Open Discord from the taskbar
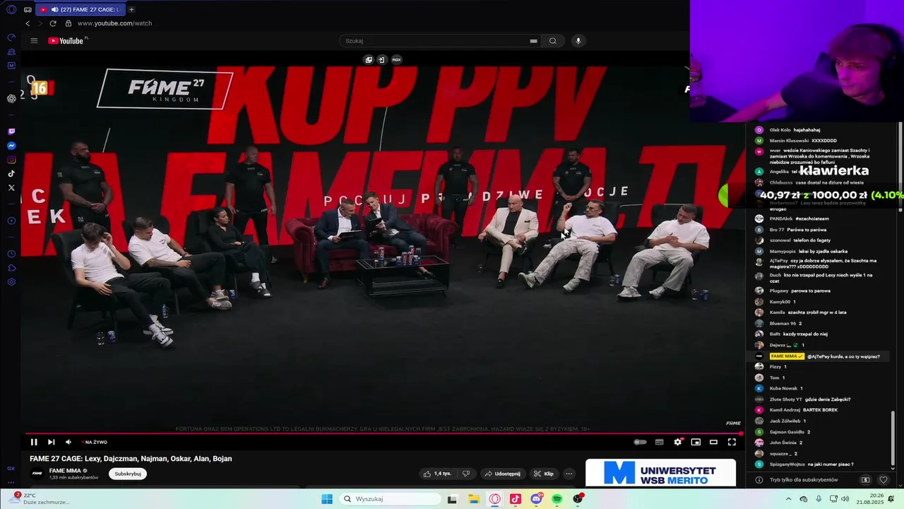This screenshot has width=904, height=509. pyautogui.click(x=536, y=499)
